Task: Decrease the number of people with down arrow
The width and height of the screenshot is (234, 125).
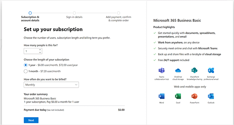Action: click(40, 52)
